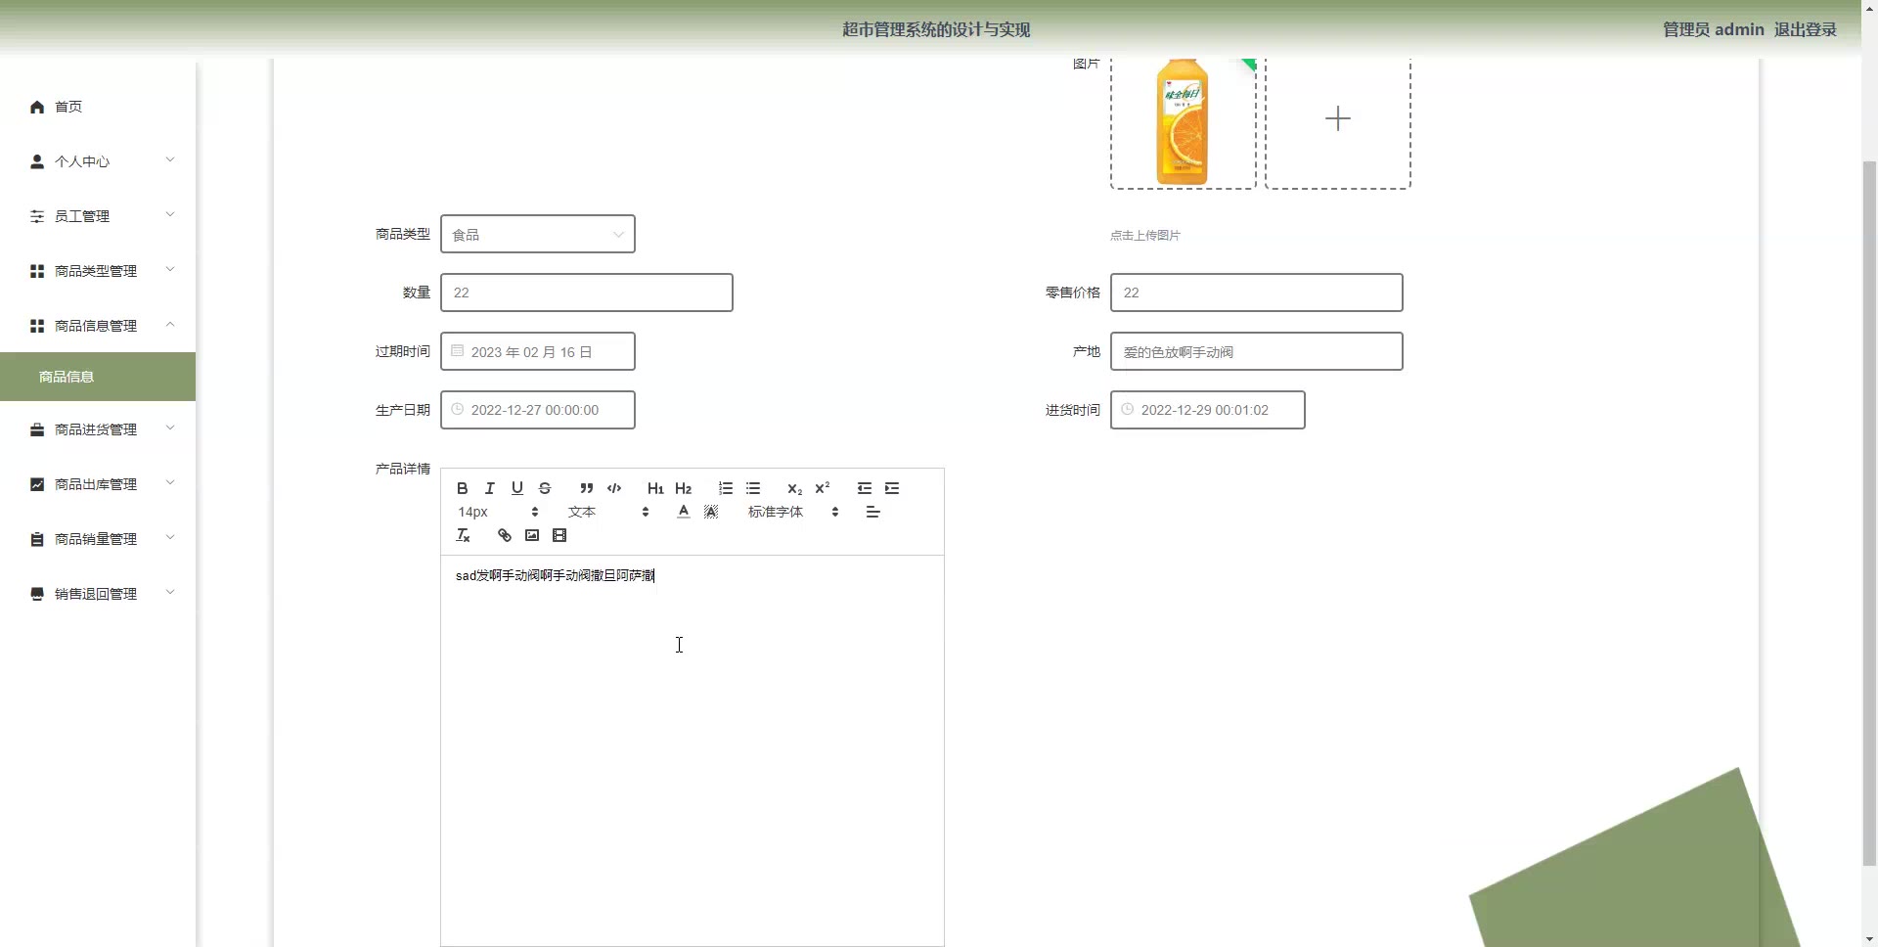Open the 生产日期 datetime picker field
The image size is (1878, 947).
[x=538, y=410]
